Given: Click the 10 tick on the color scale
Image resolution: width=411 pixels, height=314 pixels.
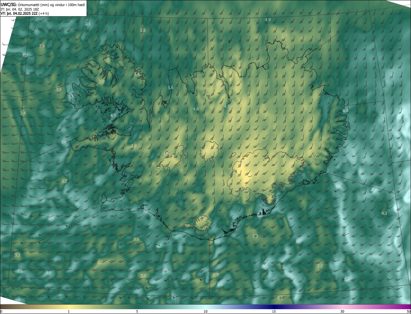Looking at the screenshot, I should tap(205, 311).
